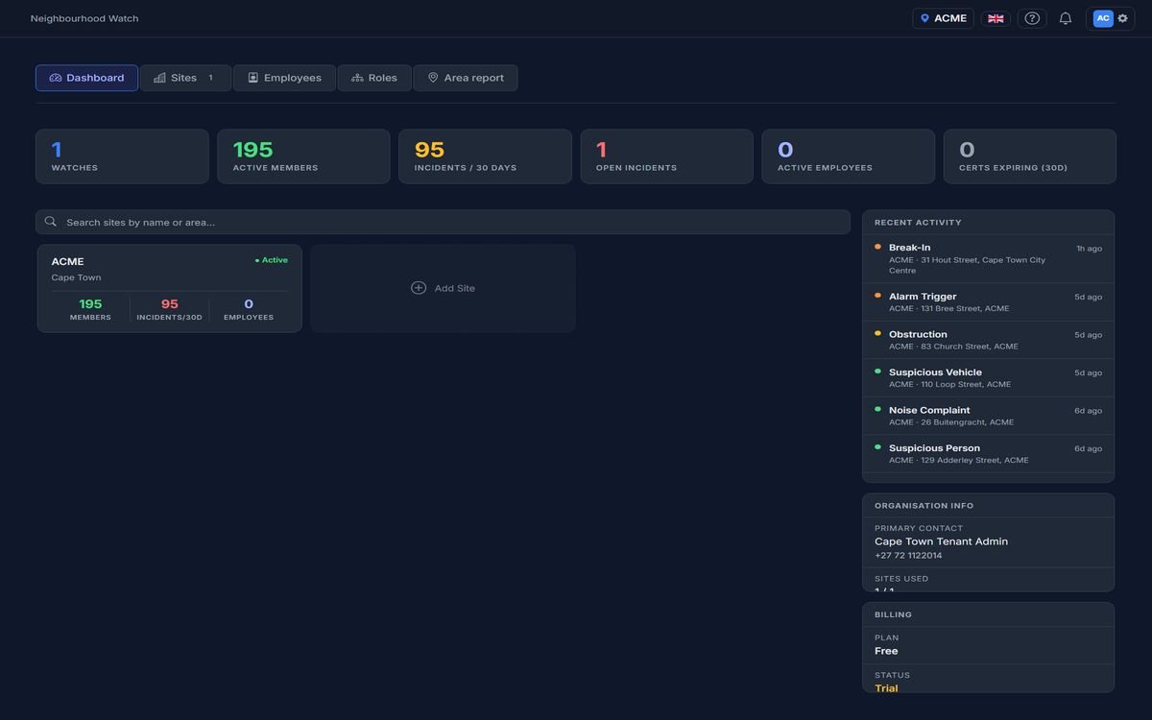The image size is (1152, 720).
Task: Select the Dashboard tab
Action: (x=86, y=78)
